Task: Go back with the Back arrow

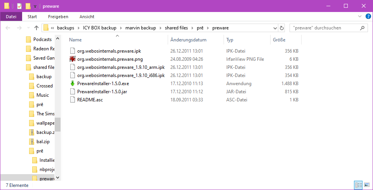Action: click(x=8, y=28)
